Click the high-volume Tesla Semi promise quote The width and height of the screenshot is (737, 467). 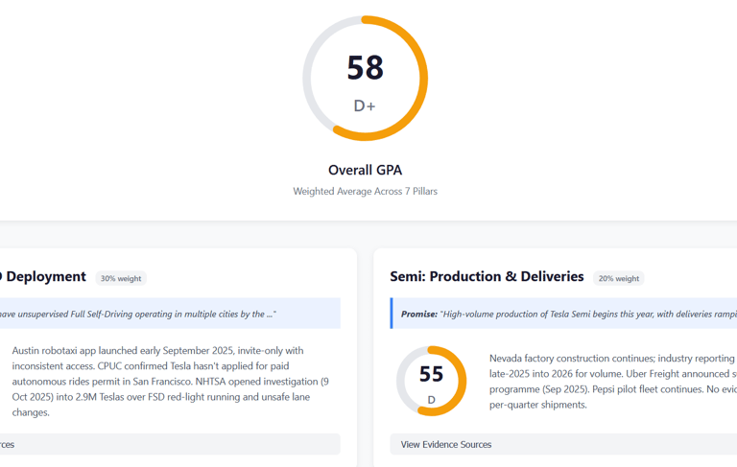point(587,314)
